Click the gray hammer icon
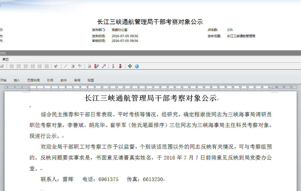Viewport: 301px width, 191px height. [x=104, y=66]
